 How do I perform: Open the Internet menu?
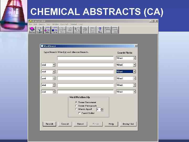pyautogui.click(x=73, y=24)
